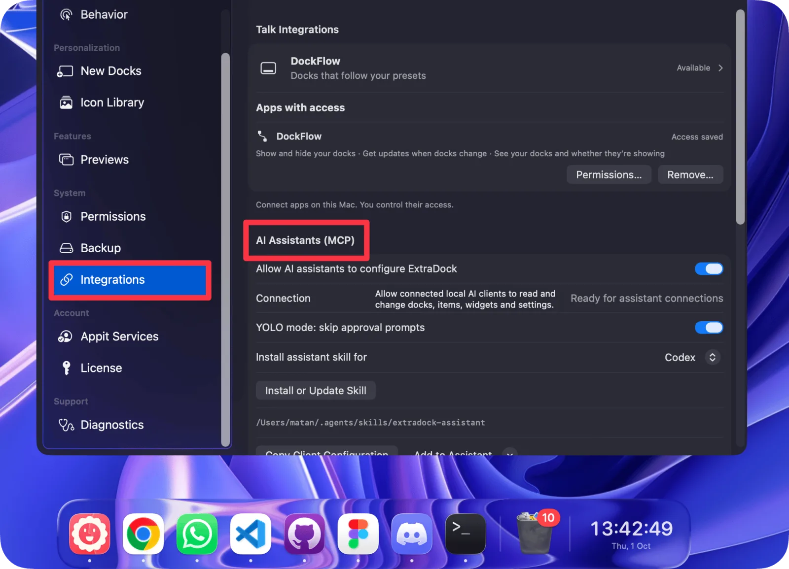
Task: Click Install or Update Skill
Action: (x=316, y=391)
